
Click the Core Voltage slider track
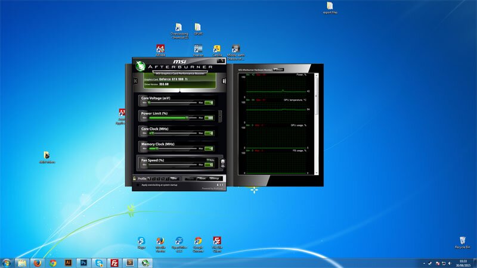[172, 102]
